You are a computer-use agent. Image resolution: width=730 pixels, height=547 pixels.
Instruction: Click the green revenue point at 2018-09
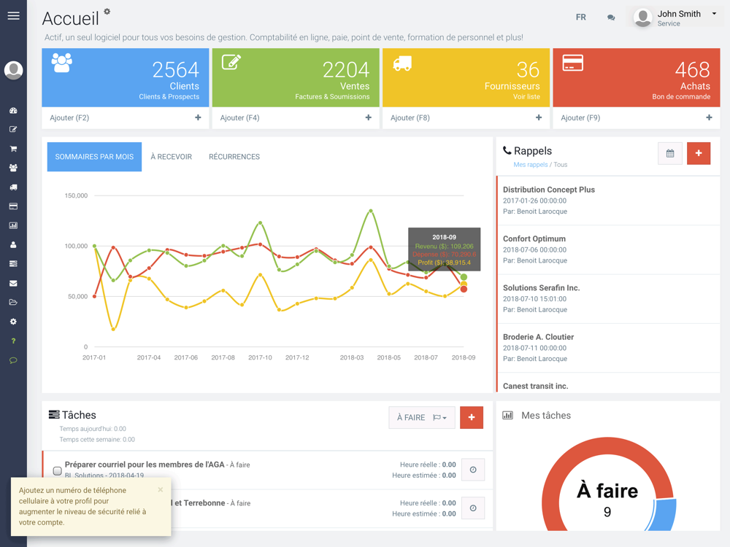(464, 277)
